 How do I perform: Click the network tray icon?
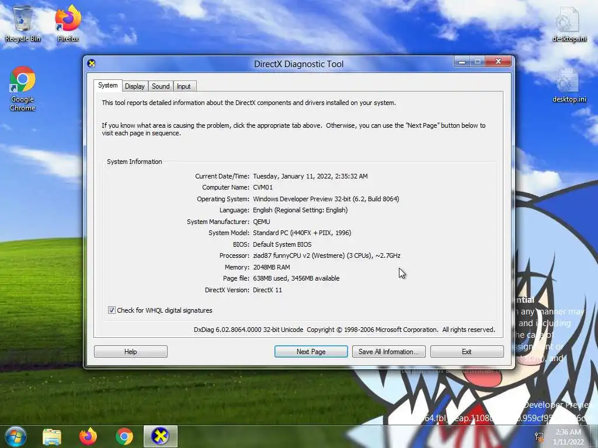[539, 437]
